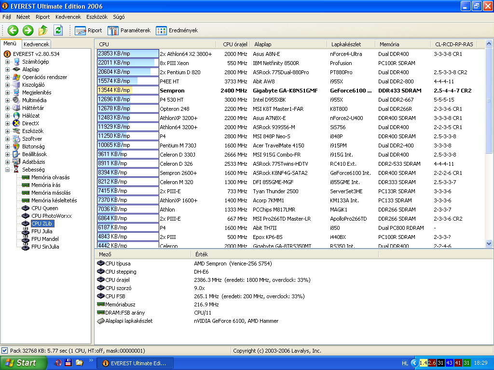
Task: Click the Memória olvasás memory icon
Action: (26, 177)
